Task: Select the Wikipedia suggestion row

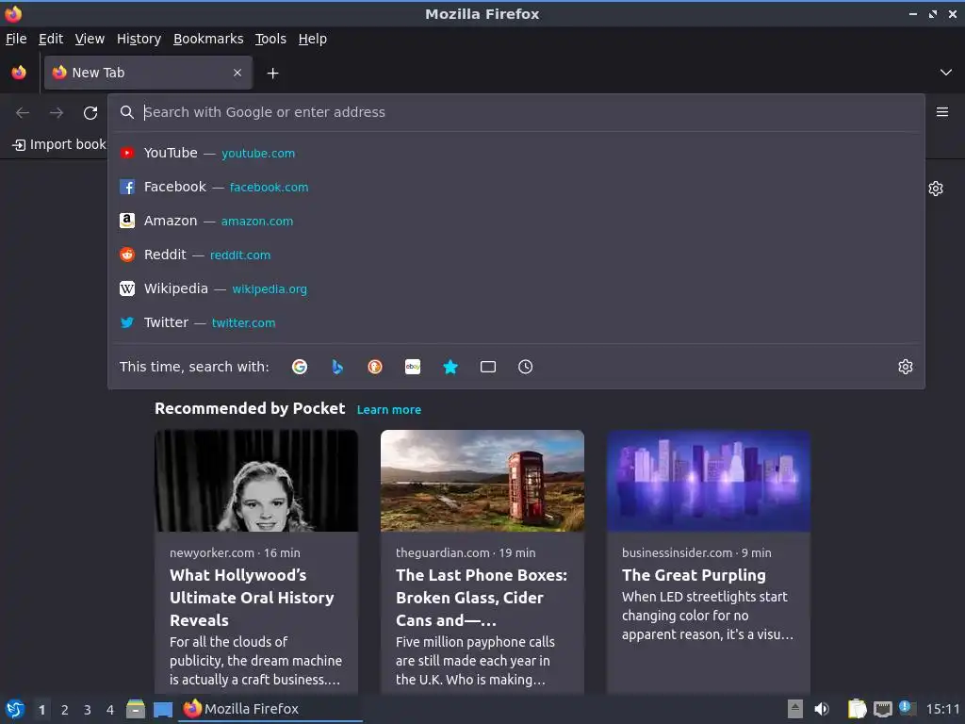Action: [516, 288]
